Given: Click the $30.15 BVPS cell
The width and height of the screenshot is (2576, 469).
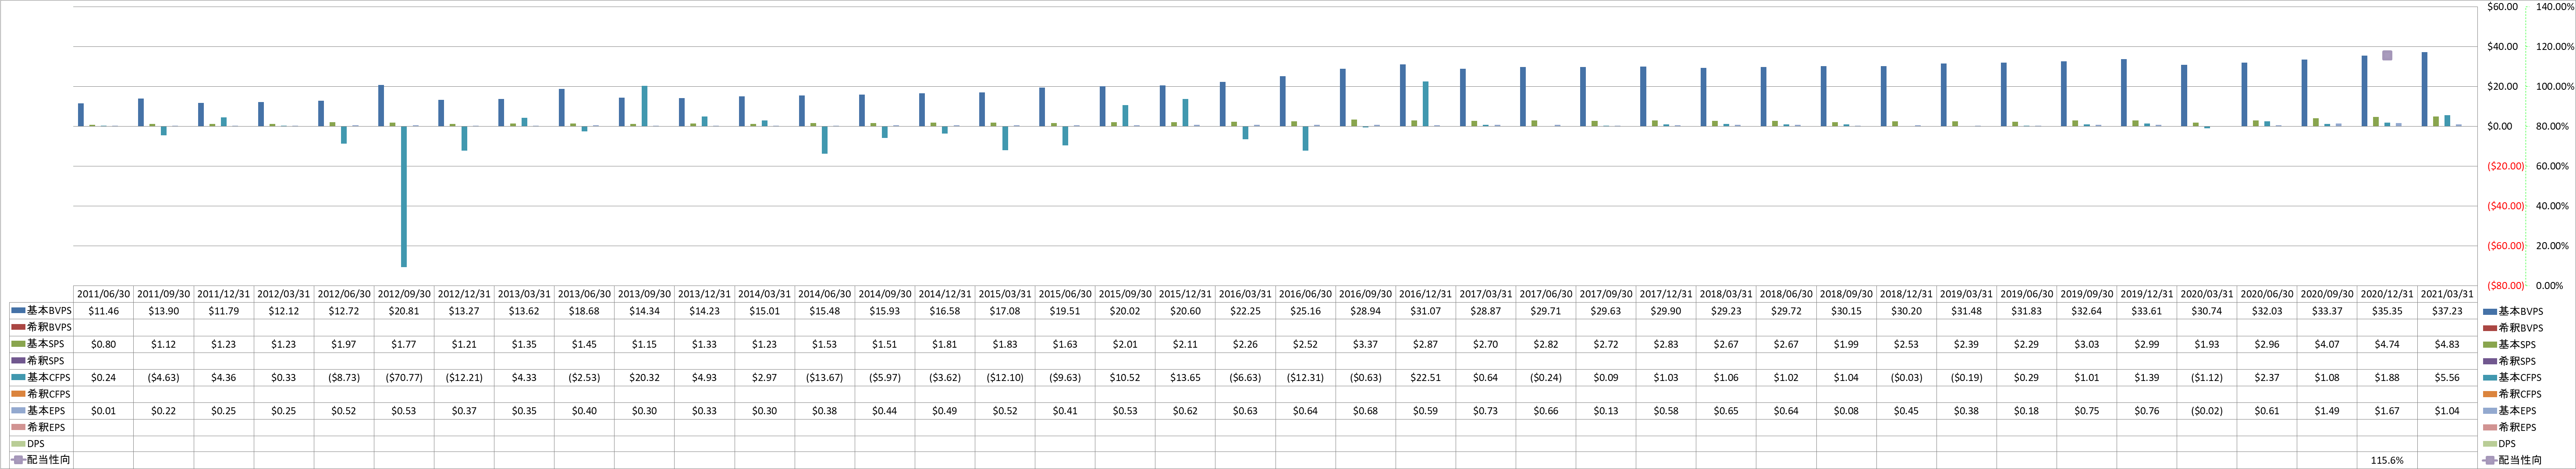Looking at the screenshot, I should 1846,311.
